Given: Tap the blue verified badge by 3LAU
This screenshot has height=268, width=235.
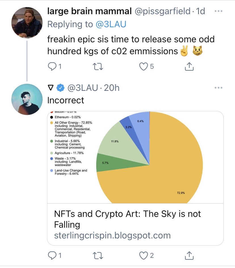Looking at the screenshot, I should pos(60,88).
